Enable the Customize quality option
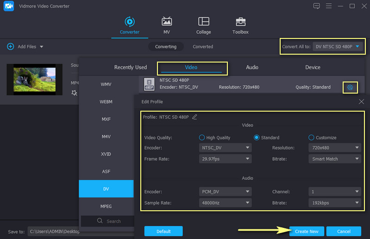Viewport: 370px width, 239px height. [x=311, y=138]
